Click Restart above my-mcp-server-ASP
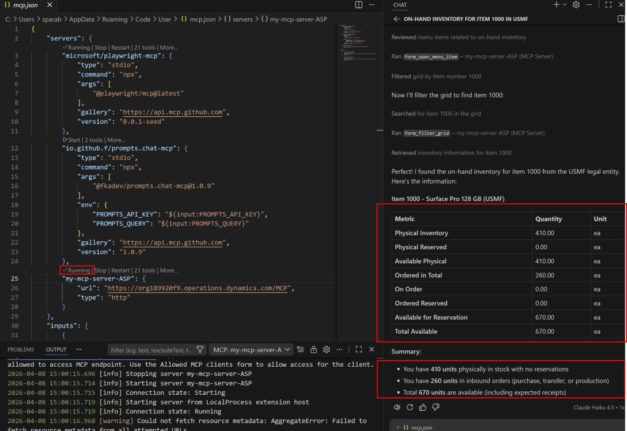Viewport: 627px width, 431px height. pos(120,270)
